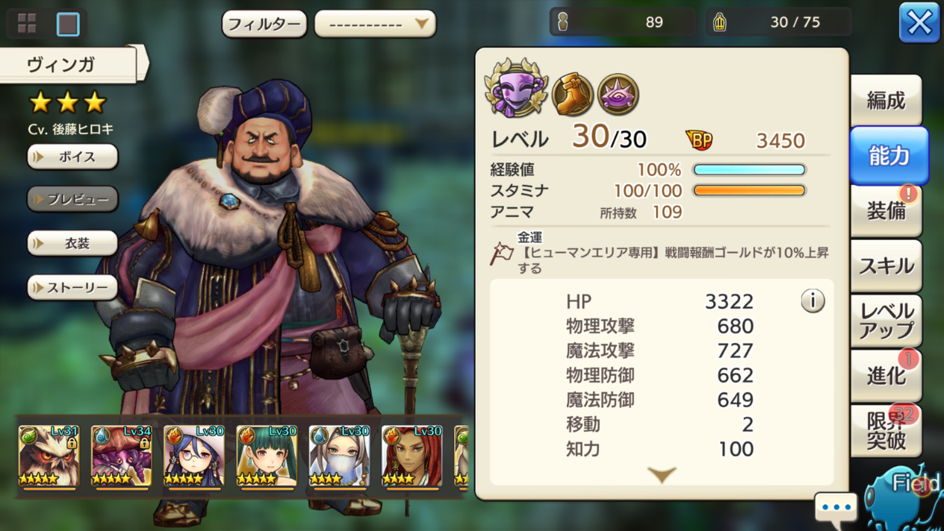This screenshot has height=531, width=944.
Task: Switch to grid view icon
Action: (27, 24)
